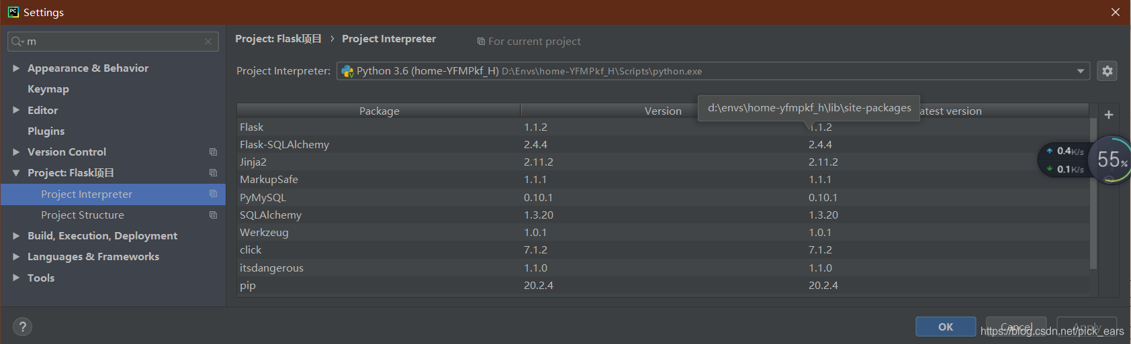Sort by Version column header
The height and width of the screenshot is (344, 1131).
coord(663,111)
